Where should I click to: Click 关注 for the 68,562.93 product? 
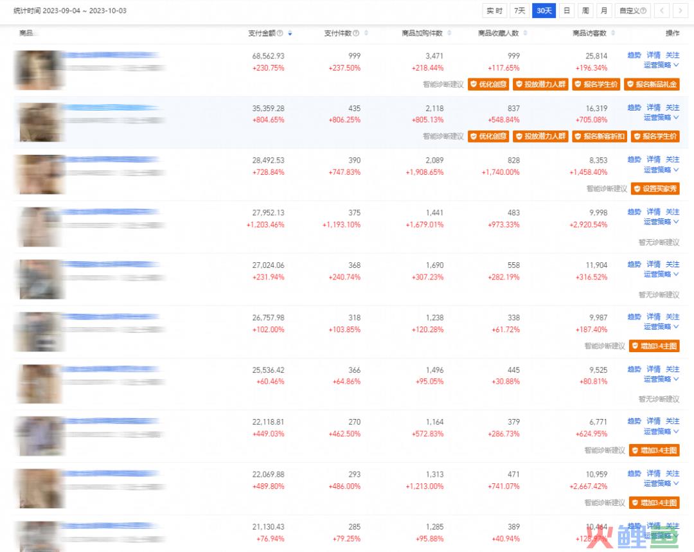click(672, 55)
